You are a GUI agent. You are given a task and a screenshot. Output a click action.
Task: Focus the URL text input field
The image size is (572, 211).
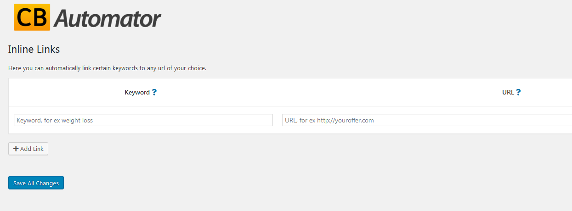[427, 120]
